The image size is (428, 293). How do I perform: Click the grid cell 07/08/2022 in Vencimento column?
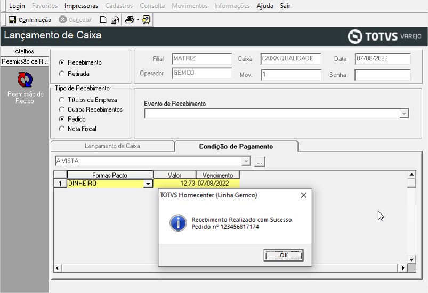point(218,183)
